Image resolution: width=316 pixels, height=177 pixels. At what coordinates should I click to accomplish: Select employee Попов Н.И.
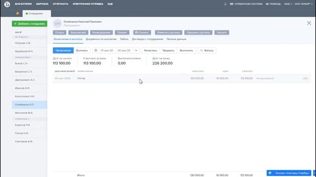(x=30, y=133)
